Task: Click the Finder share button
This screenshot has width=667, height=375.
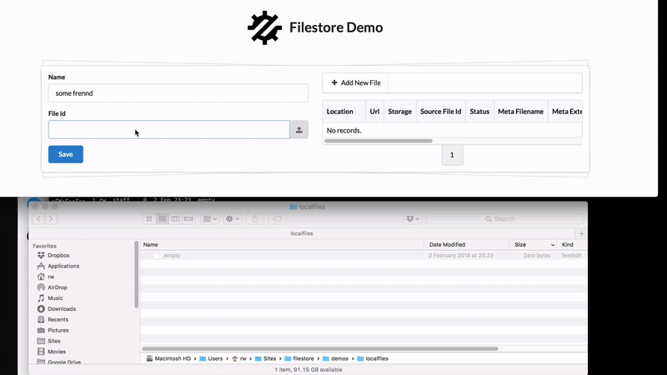Action: 255,219
